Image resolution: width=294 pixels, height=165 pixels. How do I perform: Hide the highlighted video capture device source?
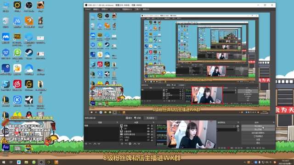tap(148, 134)
